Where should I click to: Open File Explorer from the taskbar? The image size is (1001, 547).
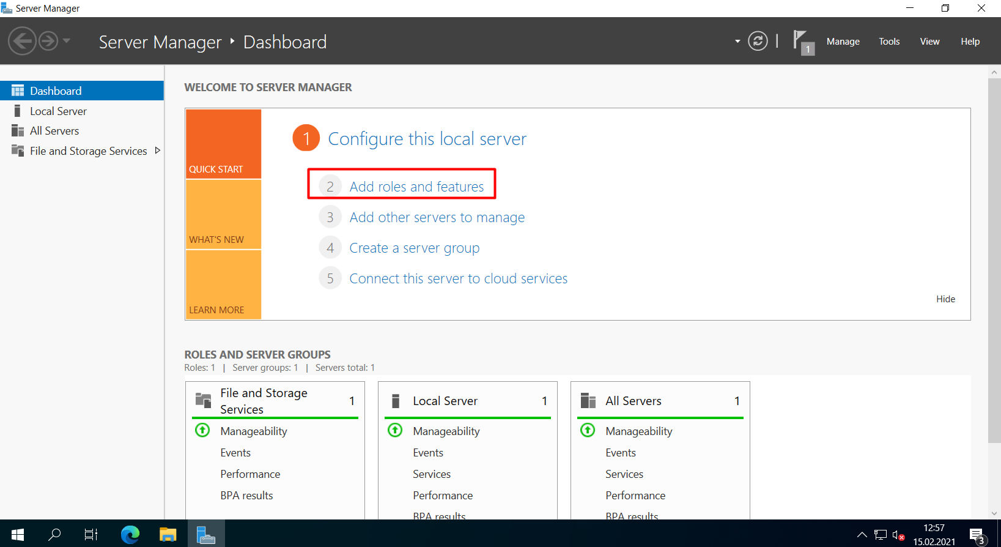point(168,534)
